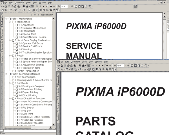Click bookmark pane horizontal scrollbar right arrow
Image resolution: width=169 pixels, height=135 pixels.
pos(50,127)
